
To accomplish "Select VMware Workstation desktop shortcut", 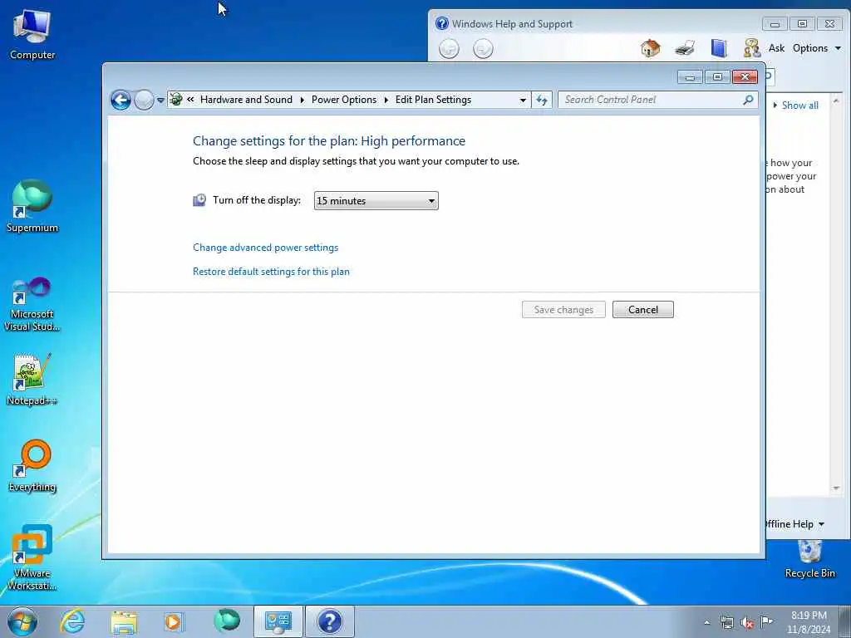I will point(32,557).
